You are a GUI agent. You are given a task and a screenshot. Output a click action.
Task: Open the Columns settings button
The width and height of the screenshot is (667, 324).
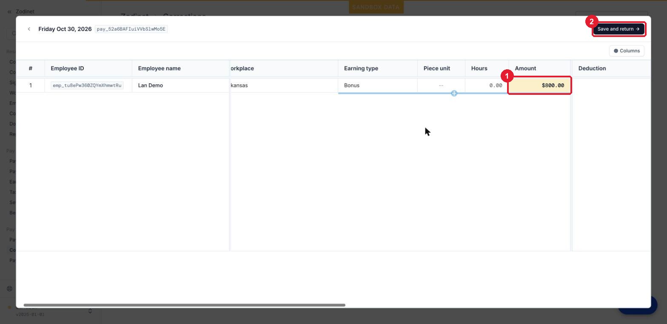[627, 51]
